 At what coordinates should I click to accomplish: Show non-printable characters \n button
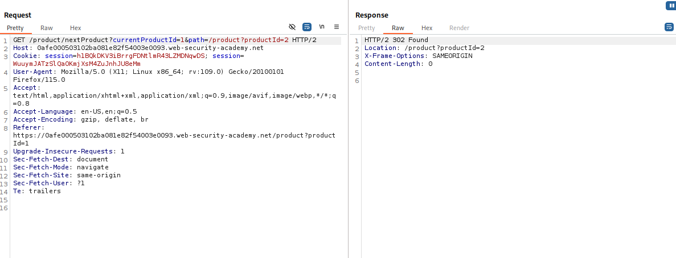[x=322, y=27]
